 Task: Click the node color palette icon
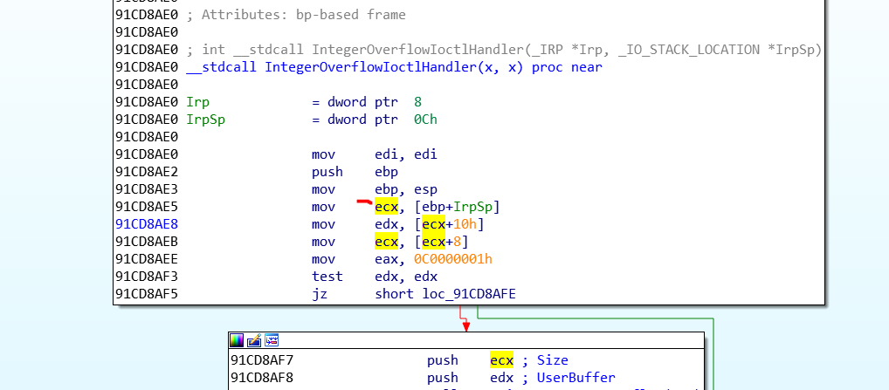237,340
